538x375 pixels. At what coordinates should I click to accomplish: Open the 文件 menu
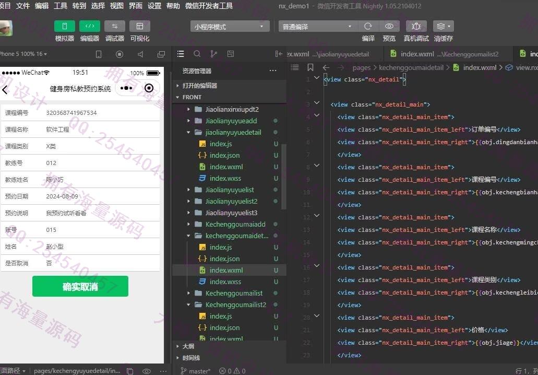coord(23,6)
